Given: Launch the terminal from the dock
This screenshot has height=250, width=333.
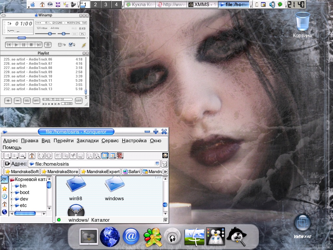Looking at the screenshot, I should [88, 237].
